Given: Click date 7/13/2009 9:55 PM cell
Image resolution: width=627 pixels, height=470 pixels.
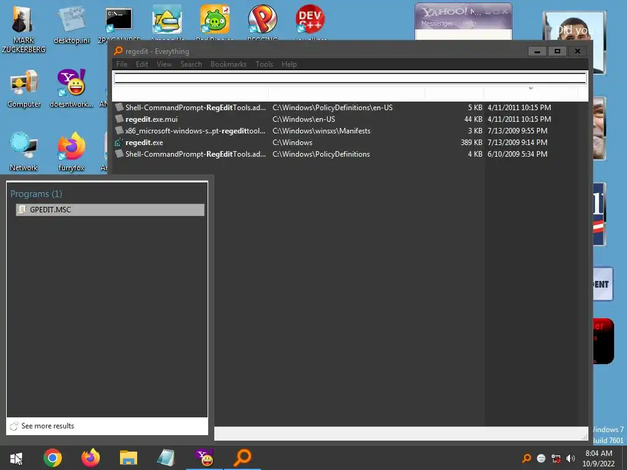Looking at the screenshot, I should (x=517, y=131).
